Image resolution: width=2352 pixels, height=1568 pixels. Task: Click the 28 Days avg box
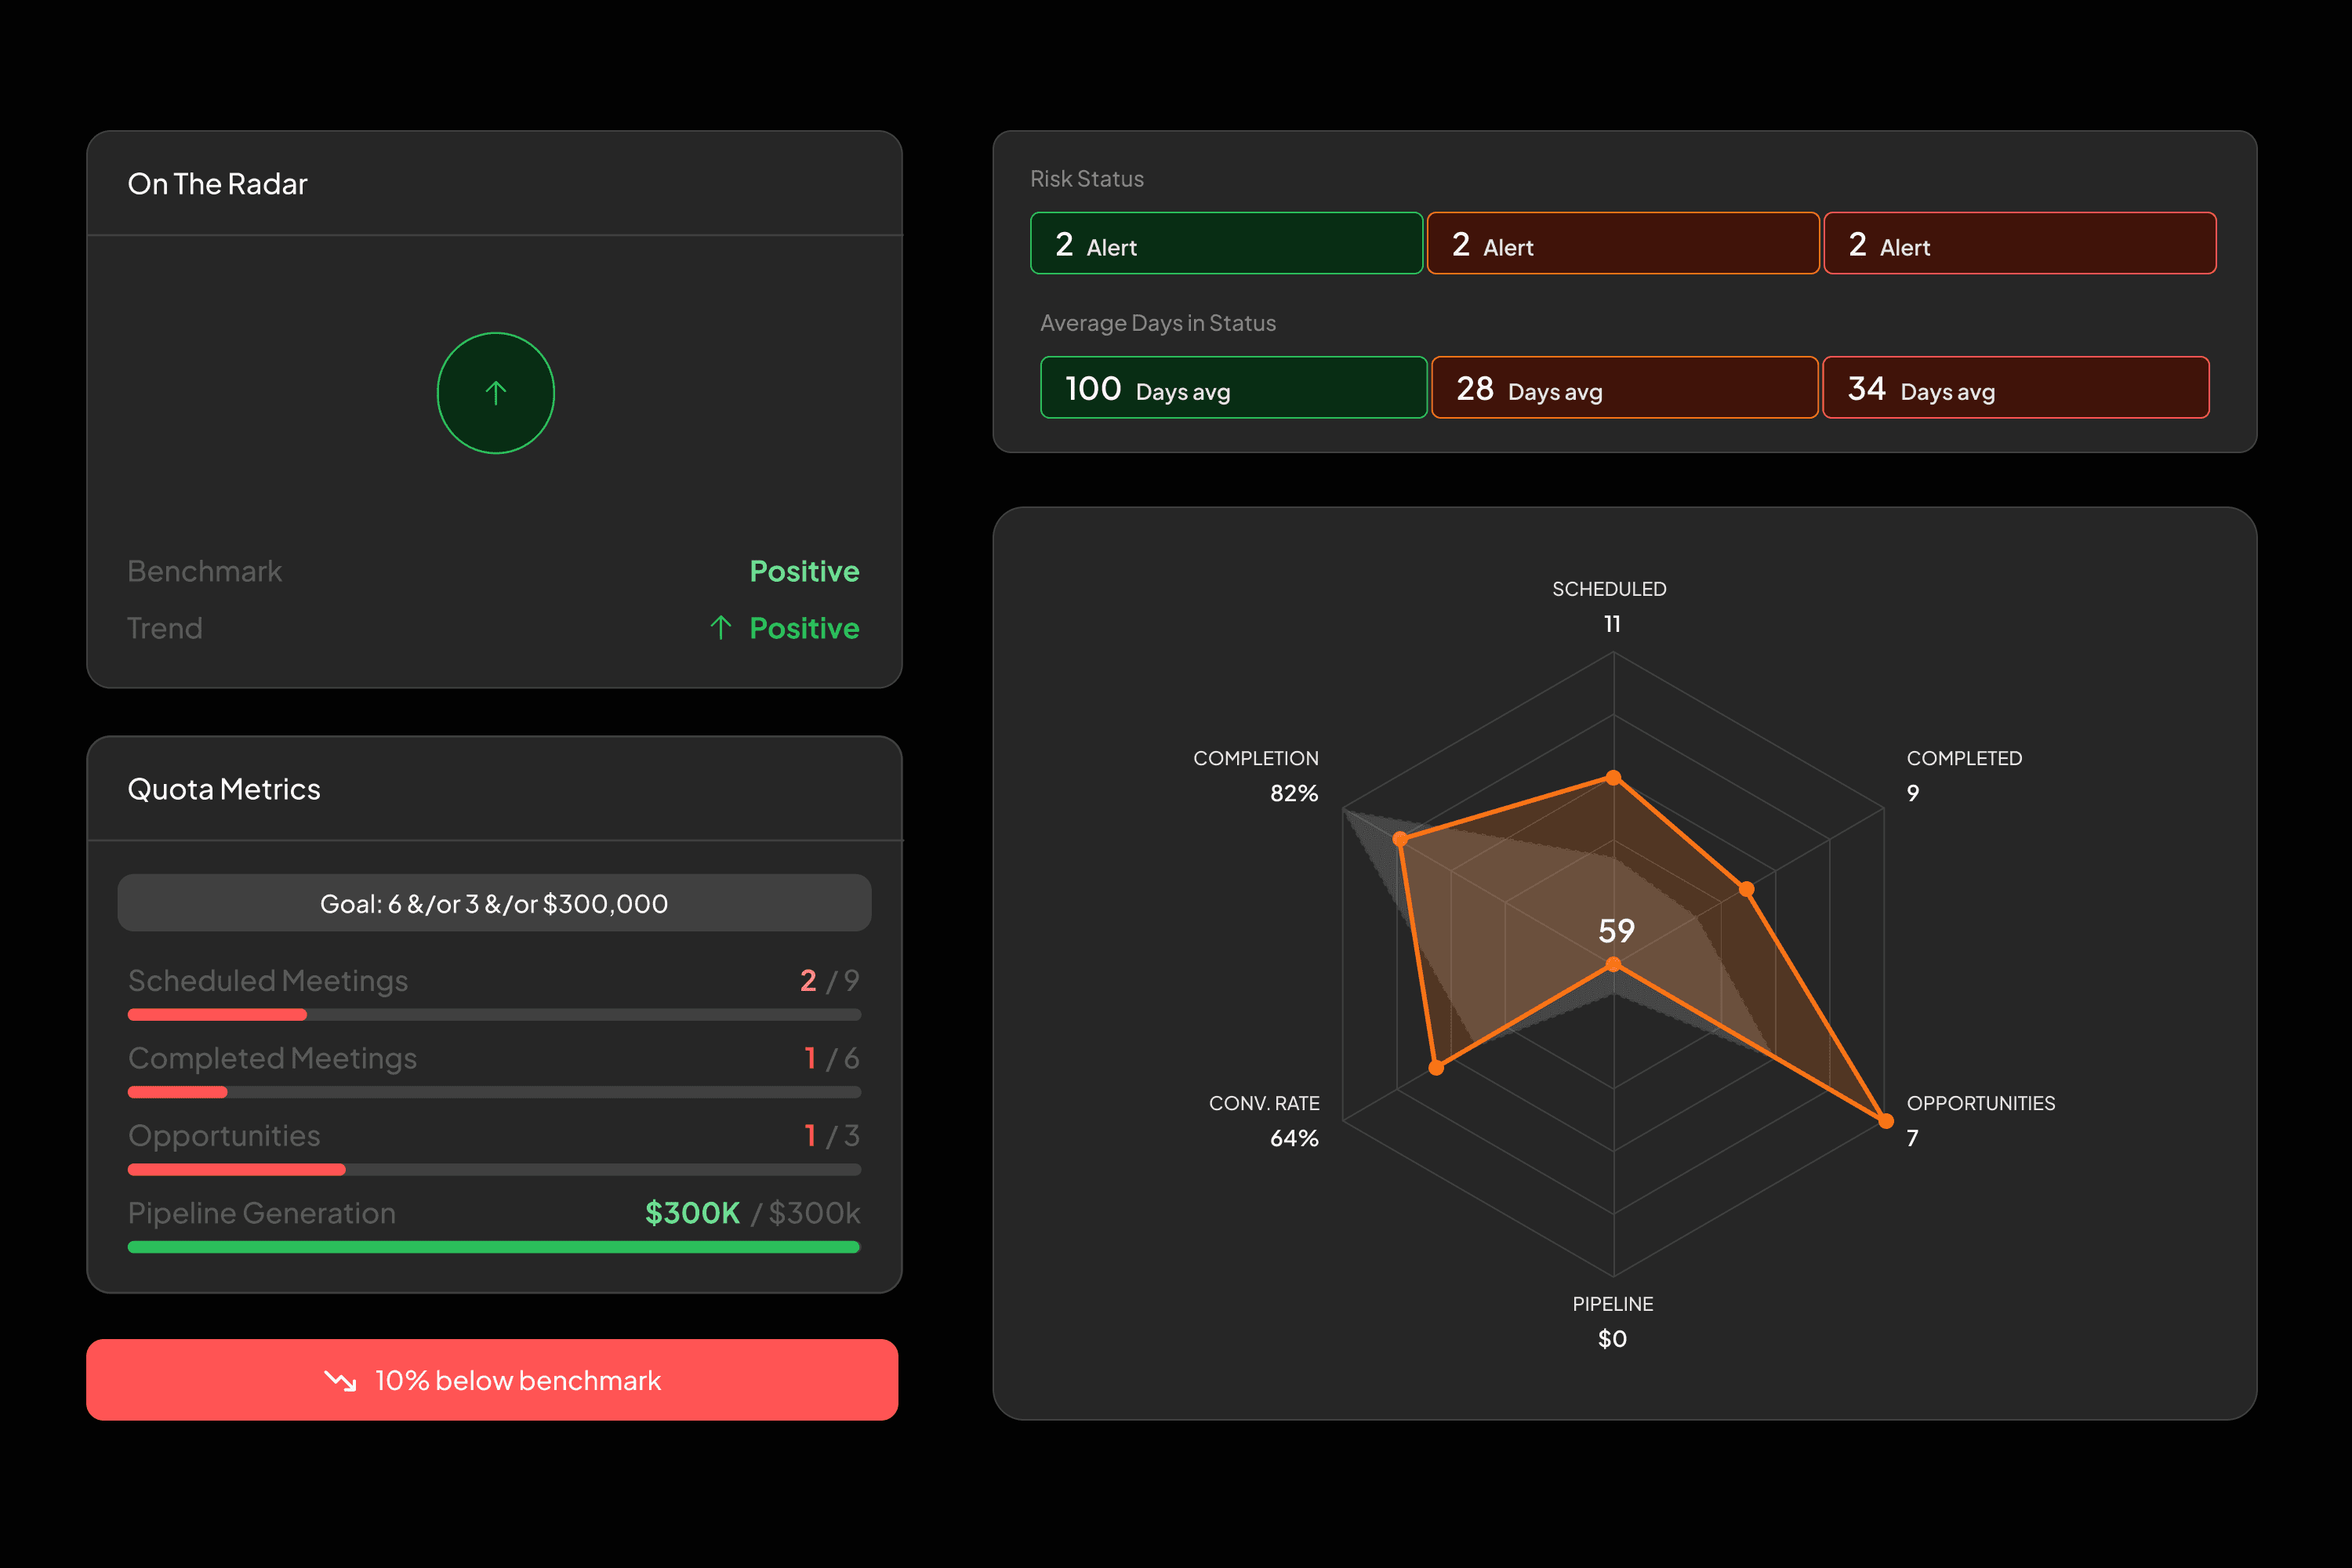[1624, 387]
